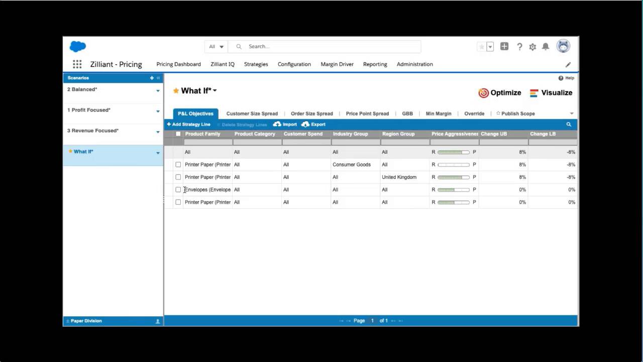Click the user icon in Paper Division bar
This screenshot has height=362, width=643.
158,321
